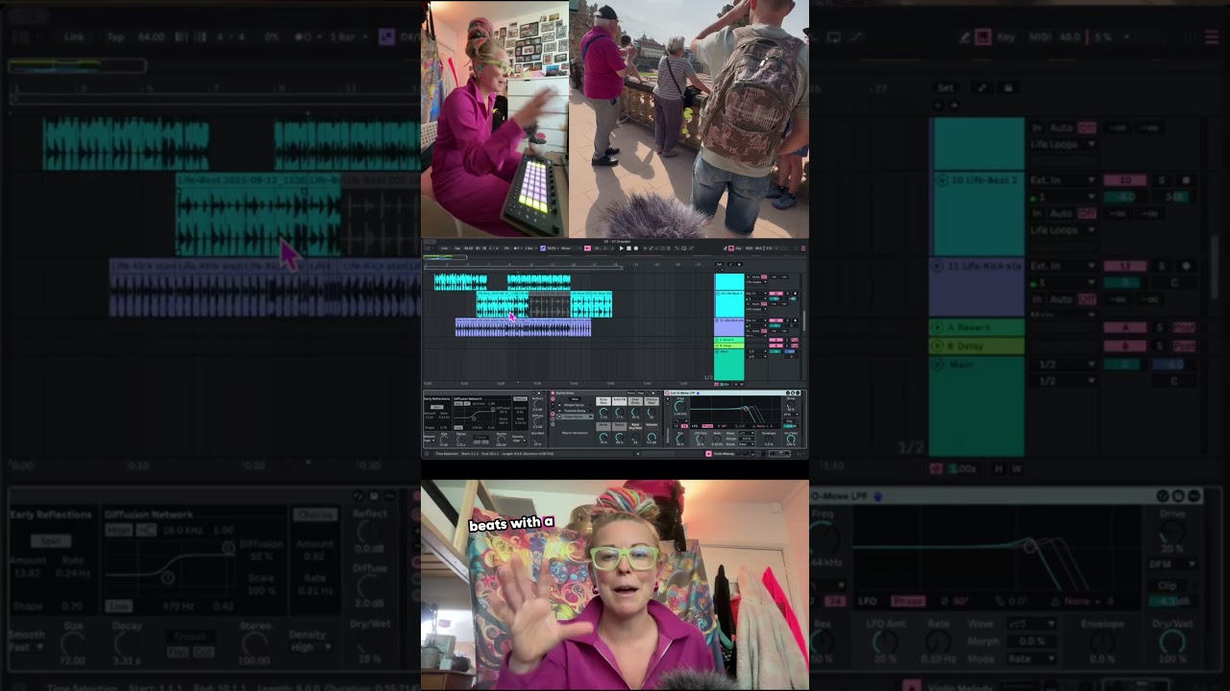Image resolution: width=1230 pixels, height=691 pixels.
Task: Open LFO Mode dropdown in Cut-O-Move LPF
Action: click(747, 444)
